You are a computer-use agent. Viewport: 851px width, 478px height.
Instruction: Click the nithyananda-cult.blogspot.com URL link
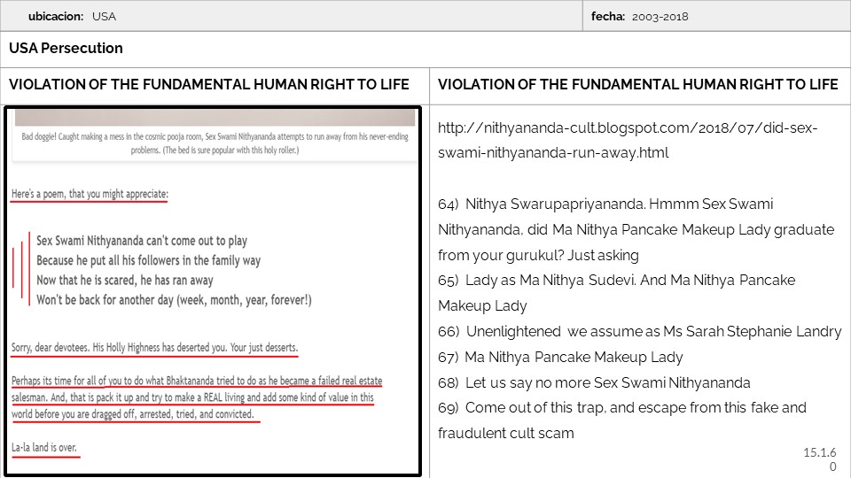(627, 140)
